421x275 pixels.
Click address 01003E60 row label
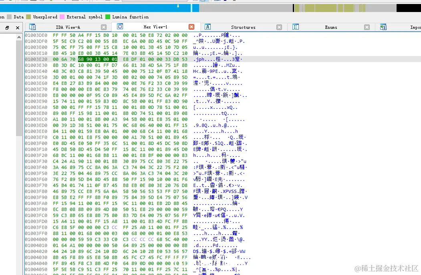(36, 83)
